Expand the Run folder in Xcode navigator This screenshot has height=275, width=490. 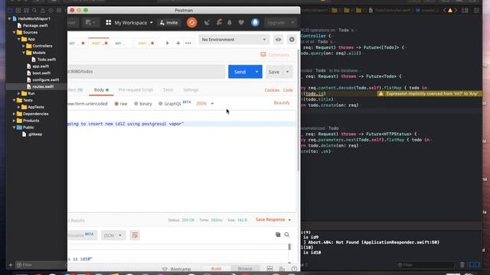coord(18,93)
